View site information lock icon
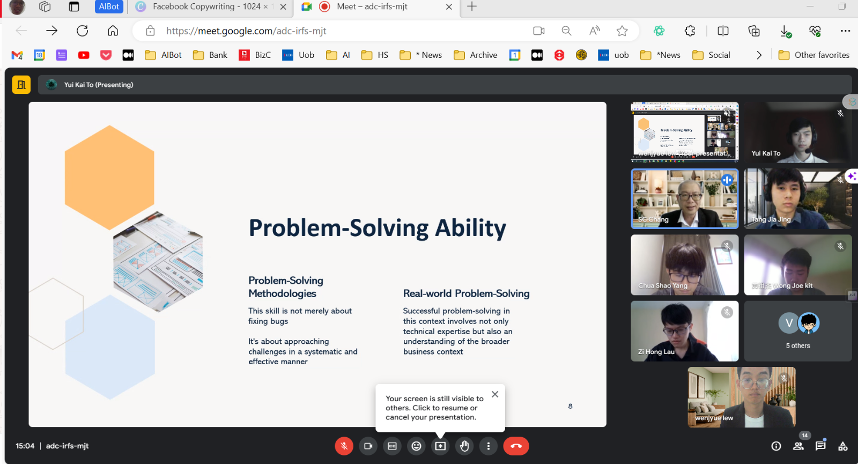The image size is (858, 464). point(151,31)
